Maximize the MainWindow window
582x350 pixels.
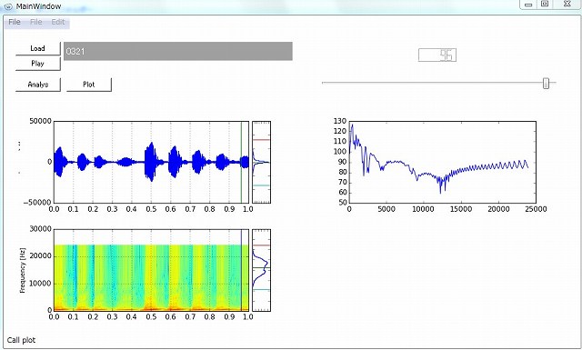(x=545, y=5)
